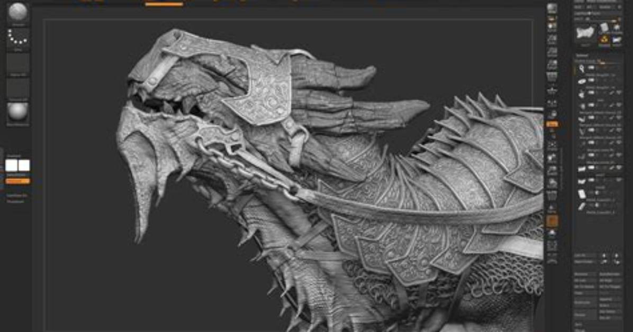The height and width of the screenshot is (332, 633).
Task: Toggle the large orange square shelf icon
Action: 552,221
